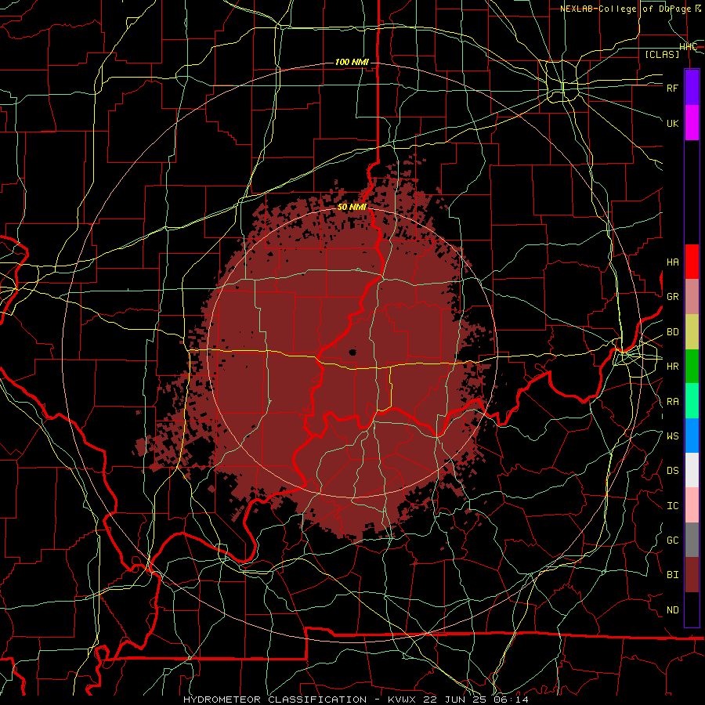The height and width of the screenshot is (705, 705).
Task: Select the HR legend label
Action: pos(673,367)
